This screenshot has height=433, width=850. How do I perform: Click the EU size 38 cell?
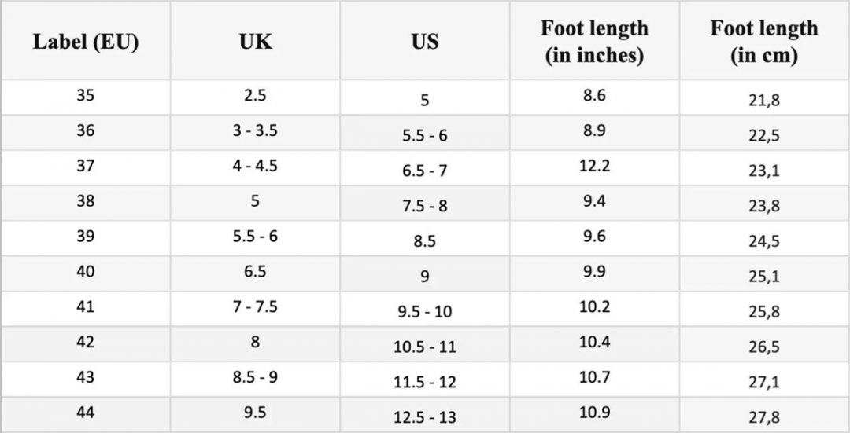point(86,203)
